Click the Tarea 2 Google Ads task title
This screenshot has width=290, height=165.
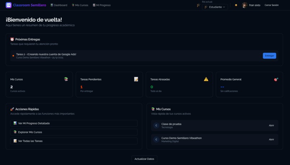(46, 54)
